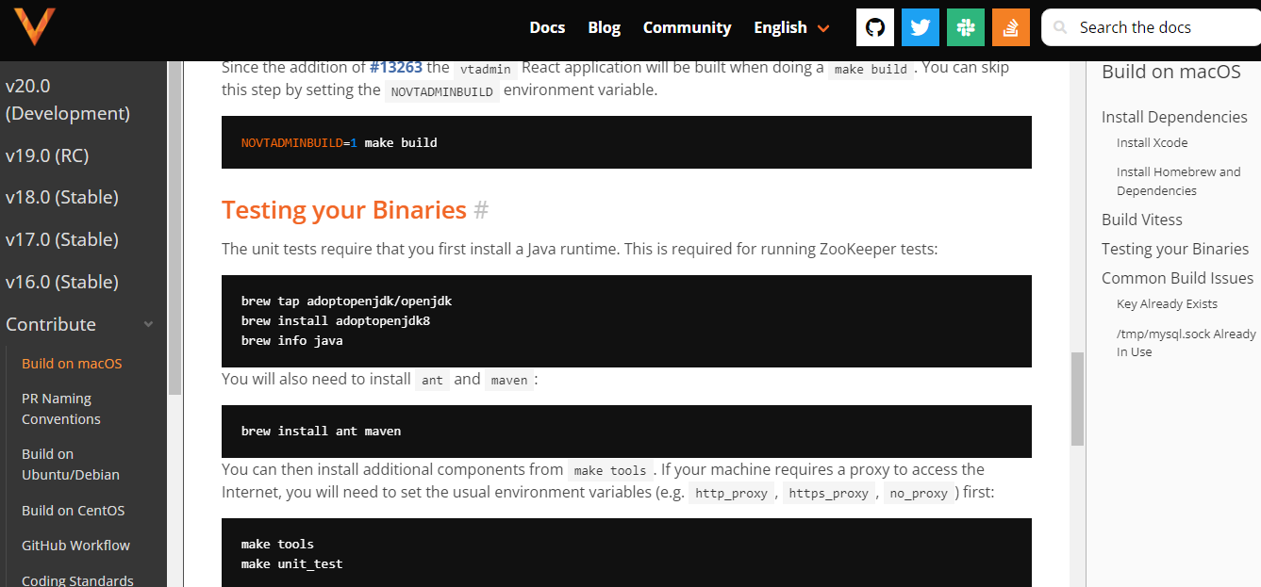
Task: Open the Vitess logo home link
Action: [35, 26]
